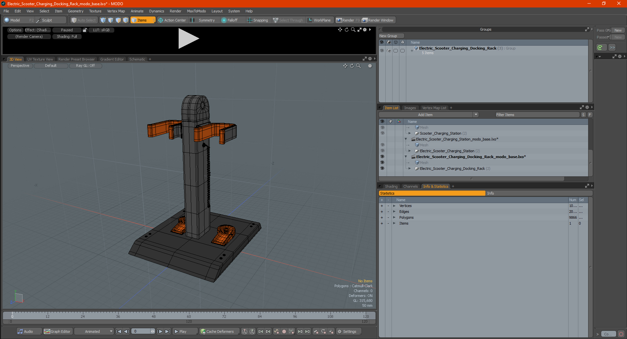Jump to first frame
This screenshot has width=627, height=339.
click(119, 332)
